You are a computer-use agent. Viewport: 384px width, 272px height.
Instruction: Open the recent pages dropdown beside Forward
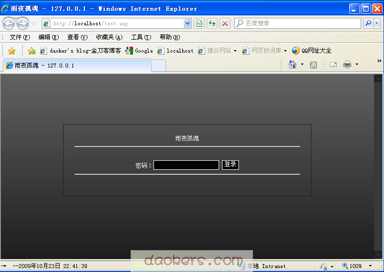click(34, 24)
